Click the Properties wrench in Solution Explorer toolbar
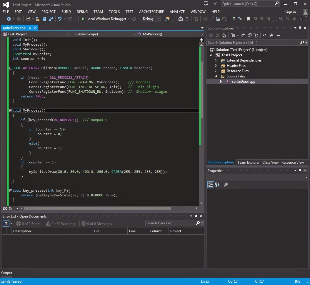 click(x=271, y=35)
